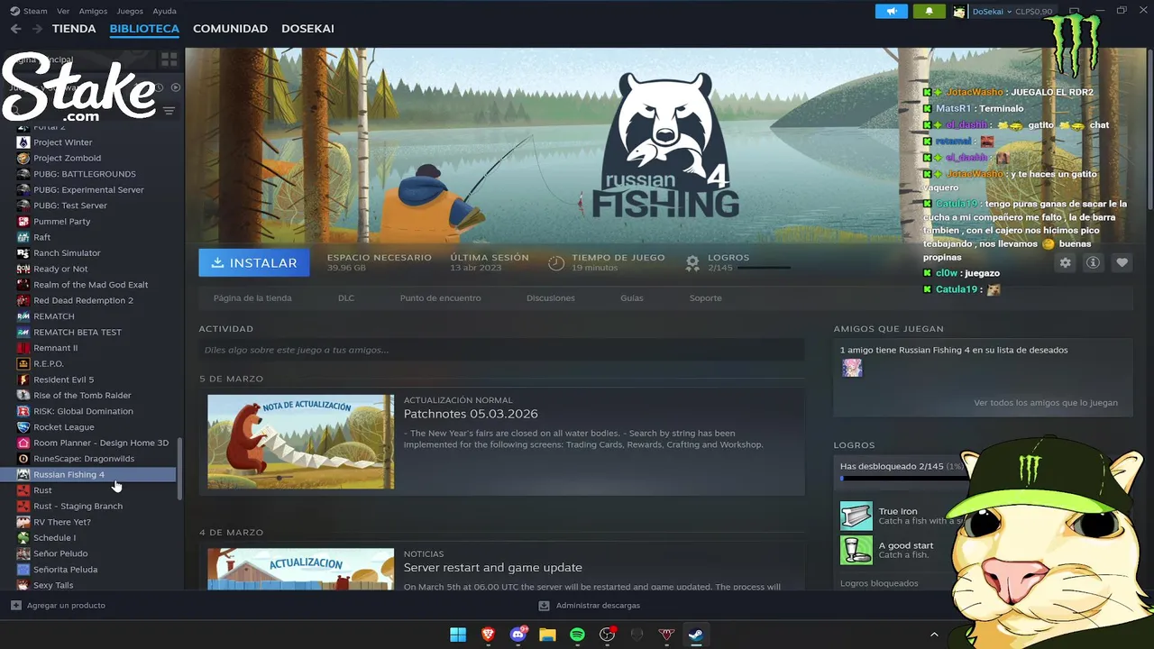The width and height of the screenshot is (1154, 649).
Task: Add Russian Fishing 4 to favorites heart
Action: coord(1122,262)
